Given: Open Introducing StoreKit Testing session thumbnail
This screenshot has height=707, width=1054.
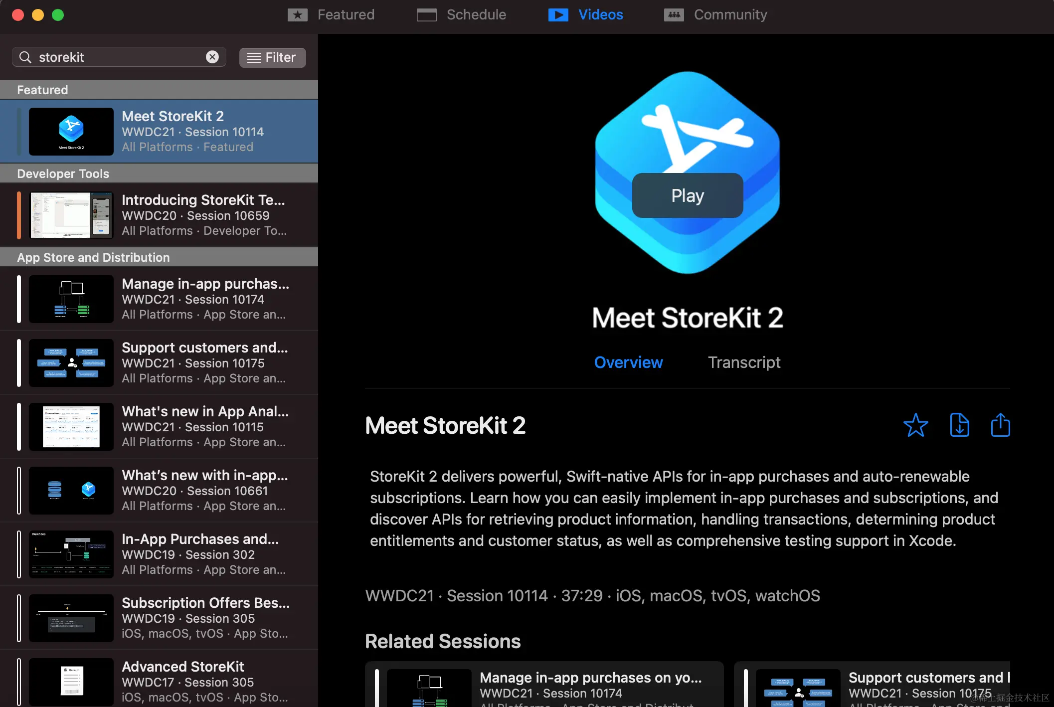Looking at the screenshot, I should (71, 215).
